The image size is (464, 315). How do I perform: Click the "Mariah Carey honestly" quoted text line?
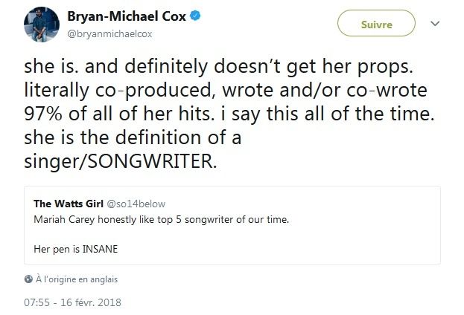(159, 219)
